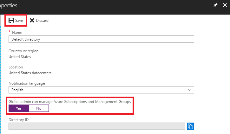Copy the Directory ID to clipboard
230x134 pixels.
[190, 126]
